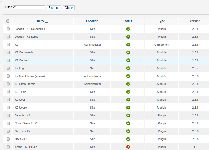Check the K2 Login row checkbox
This screenshot has width=209, height=150.
(x=8, y=68)
